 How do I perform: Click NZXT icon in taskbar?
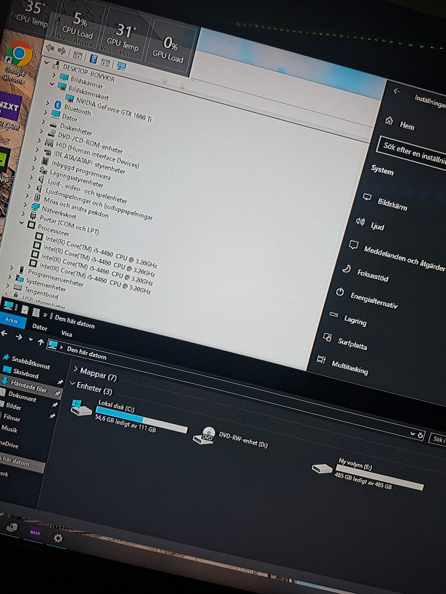[35, 532]
